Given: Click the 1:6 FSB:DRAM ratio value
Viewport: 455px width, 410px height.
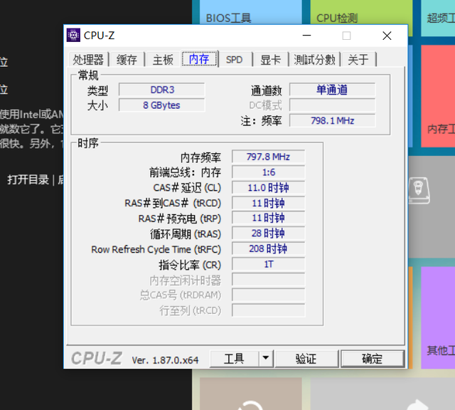Looking at the screenshot, I should (x=269, y=172).
